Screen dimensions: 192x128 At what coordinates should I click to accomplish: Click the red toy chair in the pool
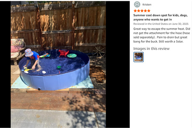coord(63,53)
